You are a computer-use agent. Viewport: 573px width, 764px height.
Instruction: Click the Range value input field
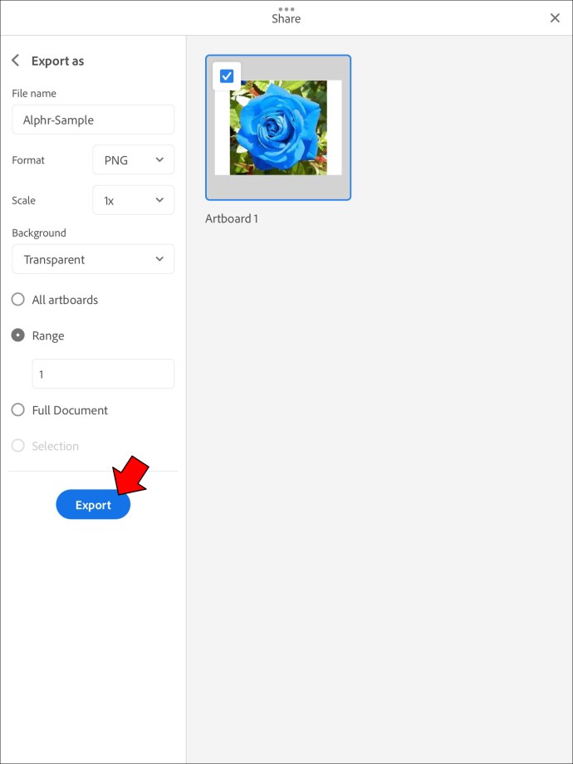coord(103,374)
